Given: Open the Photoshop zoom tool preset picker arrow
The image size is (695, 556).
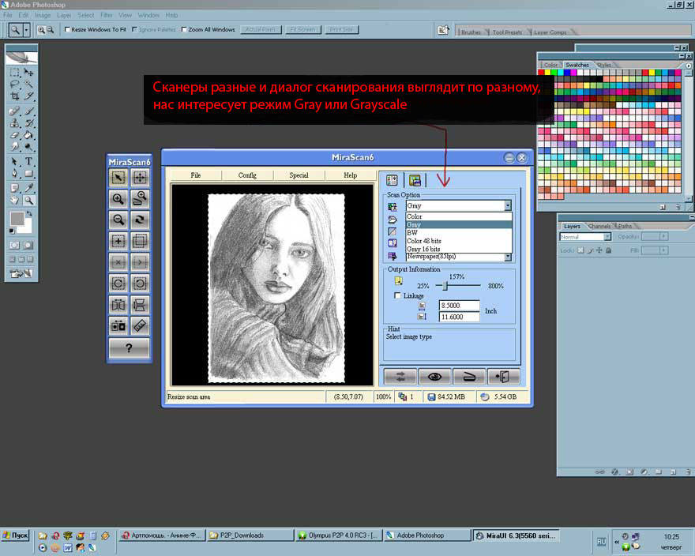Looking at the screenshot, I should (x=27, y=30).
